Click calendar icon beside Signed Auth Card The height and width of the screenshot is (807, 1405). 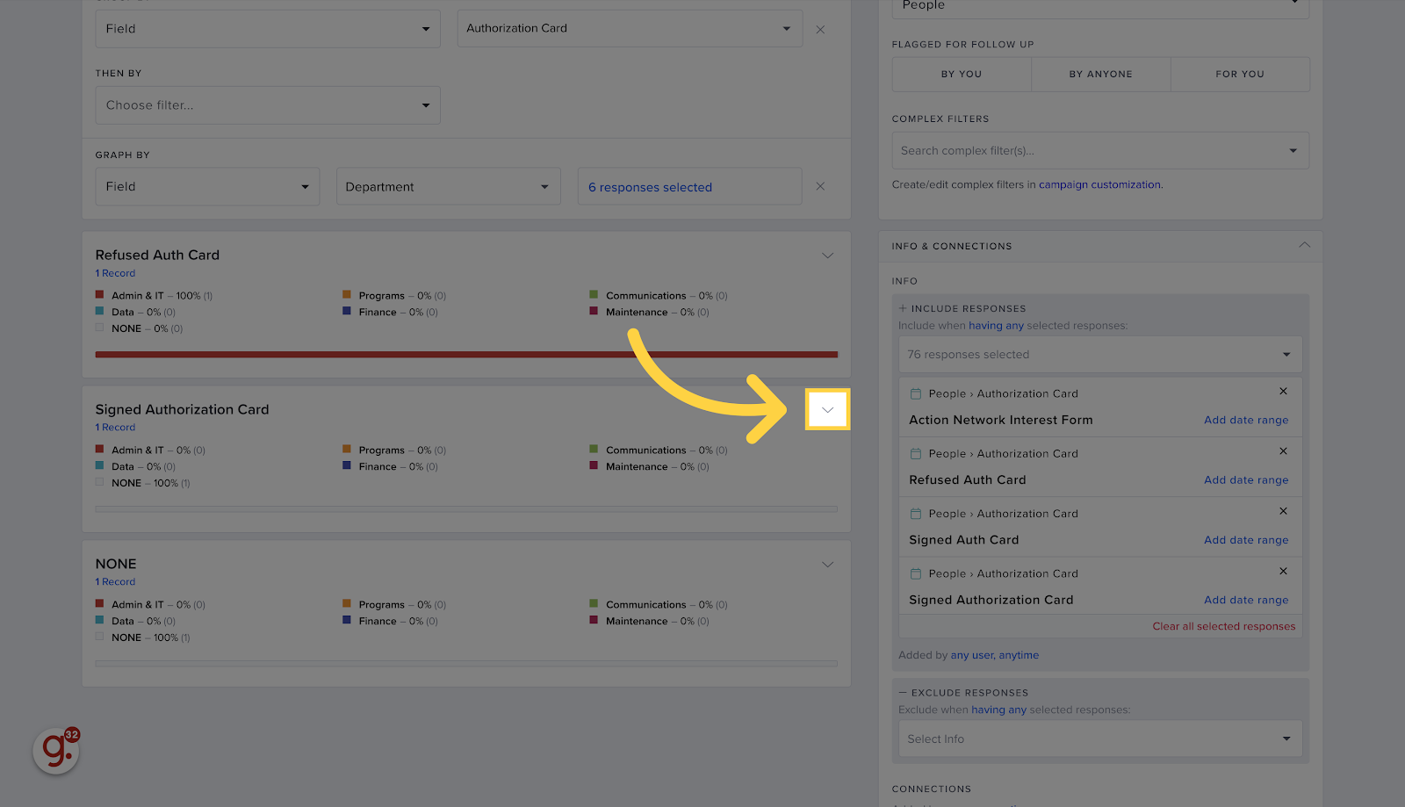[916, 514]
